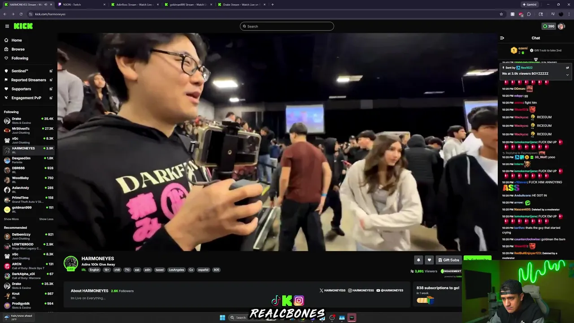Open the 390 Kicks balance button
This screenshot has width=574, height=323.
(548, 26)
